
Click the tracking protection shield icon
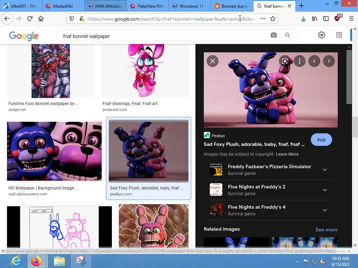tap(71, 19)
